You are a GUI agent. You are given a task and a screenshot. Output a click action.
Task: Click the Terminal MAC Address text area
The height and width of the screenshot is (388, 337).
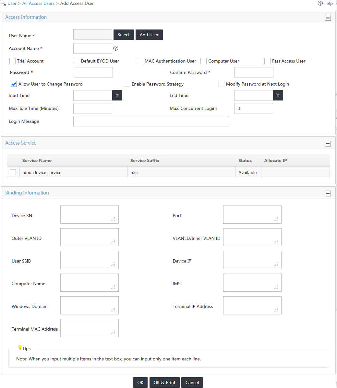pyautogui.click(x=90, y=328)
